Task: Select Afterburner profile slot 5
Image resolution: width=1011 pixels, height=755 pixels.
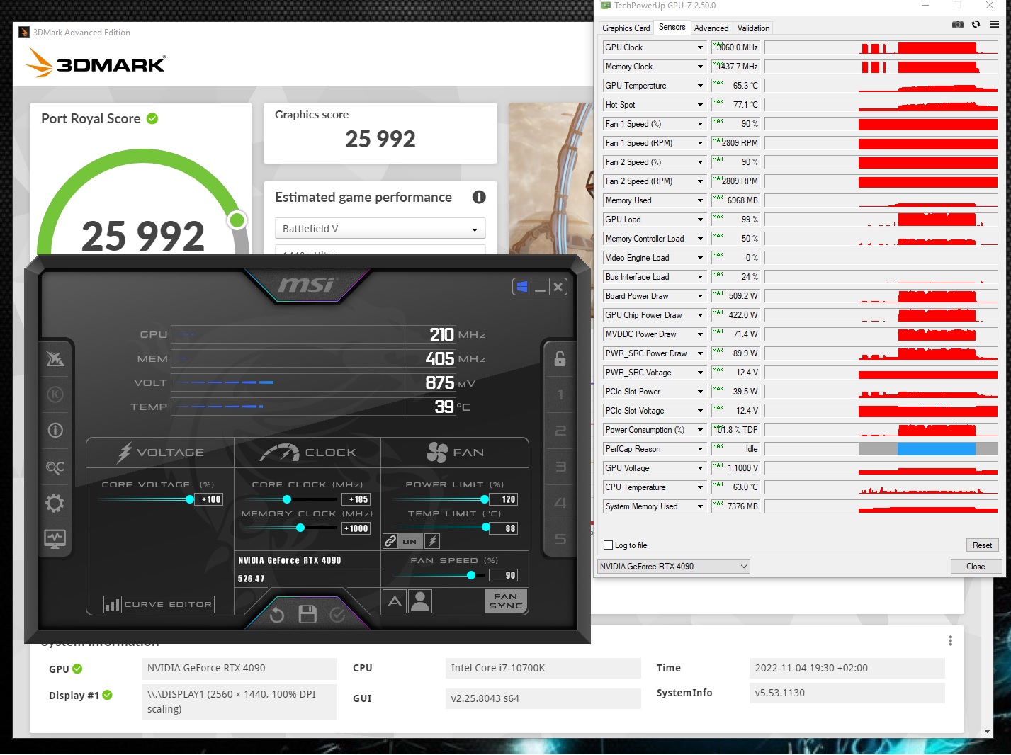Action: [x=560, y=539]
